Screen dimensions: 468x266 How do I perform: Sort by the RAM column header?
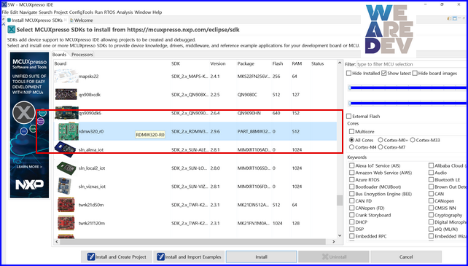point(297,63)
